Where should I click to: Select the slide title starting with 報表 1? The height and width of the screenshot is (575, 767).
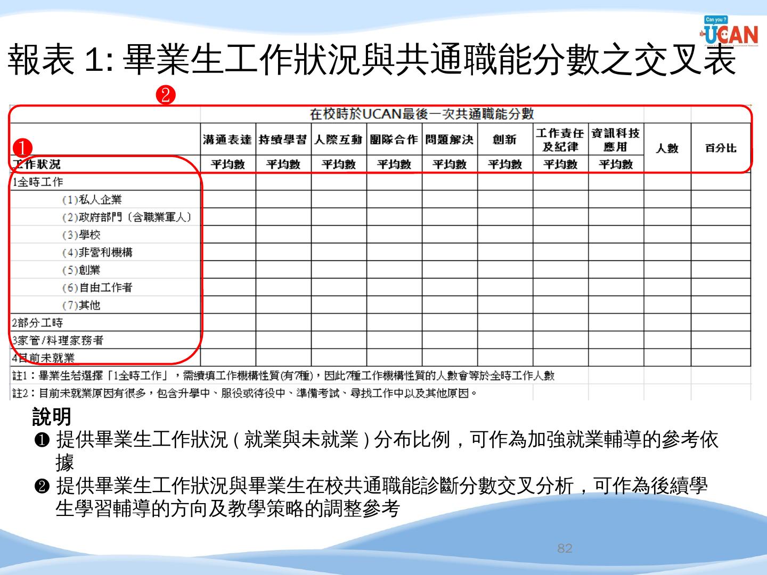372,60
